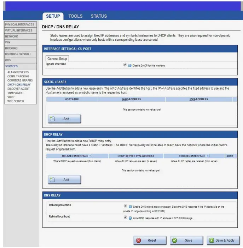
Task: Switch to the TOOLS tab
Action: [75, 16]
